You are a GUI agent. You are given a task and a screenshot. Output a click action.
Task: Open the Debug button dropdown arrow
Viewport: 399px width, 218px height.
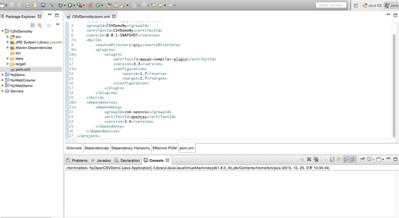[65, 5]
